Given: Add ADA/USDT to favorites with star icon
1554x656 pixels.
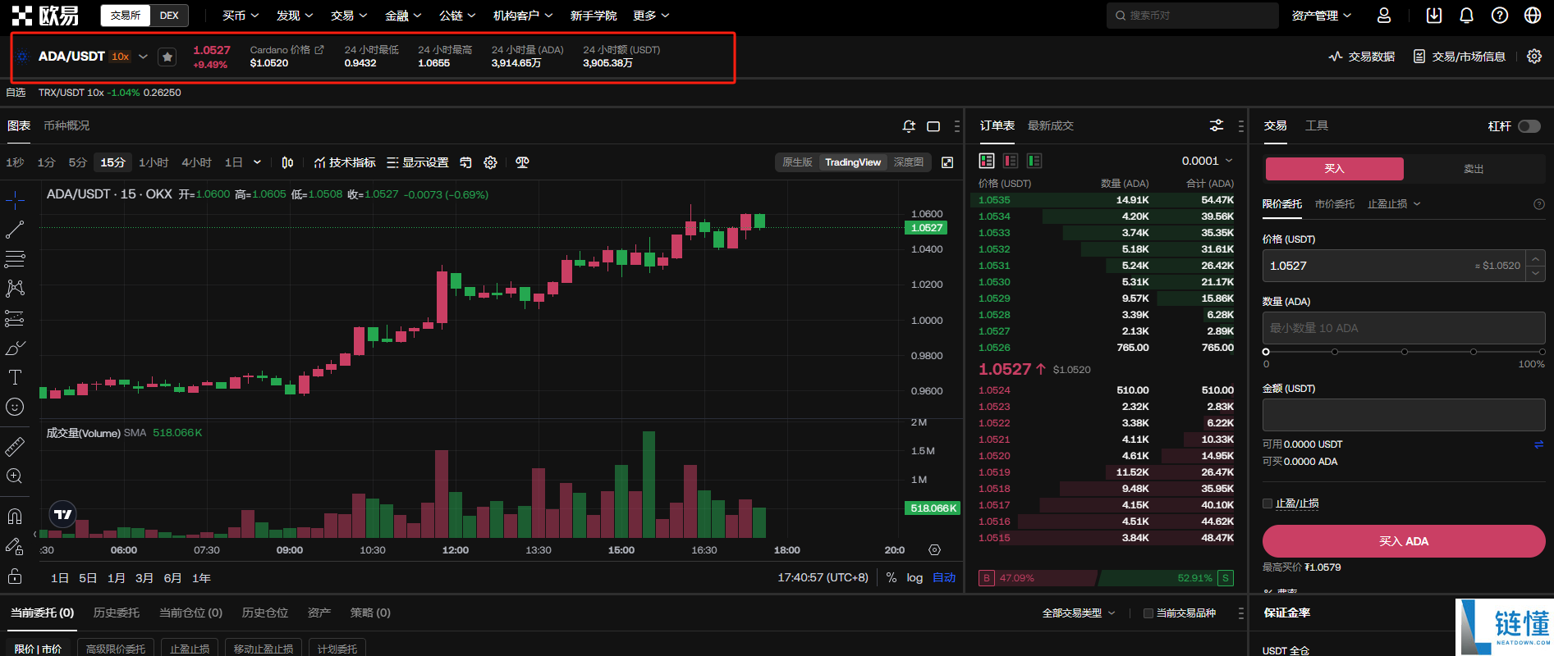Looking at the screenshot, I should [x=167, y=57].
